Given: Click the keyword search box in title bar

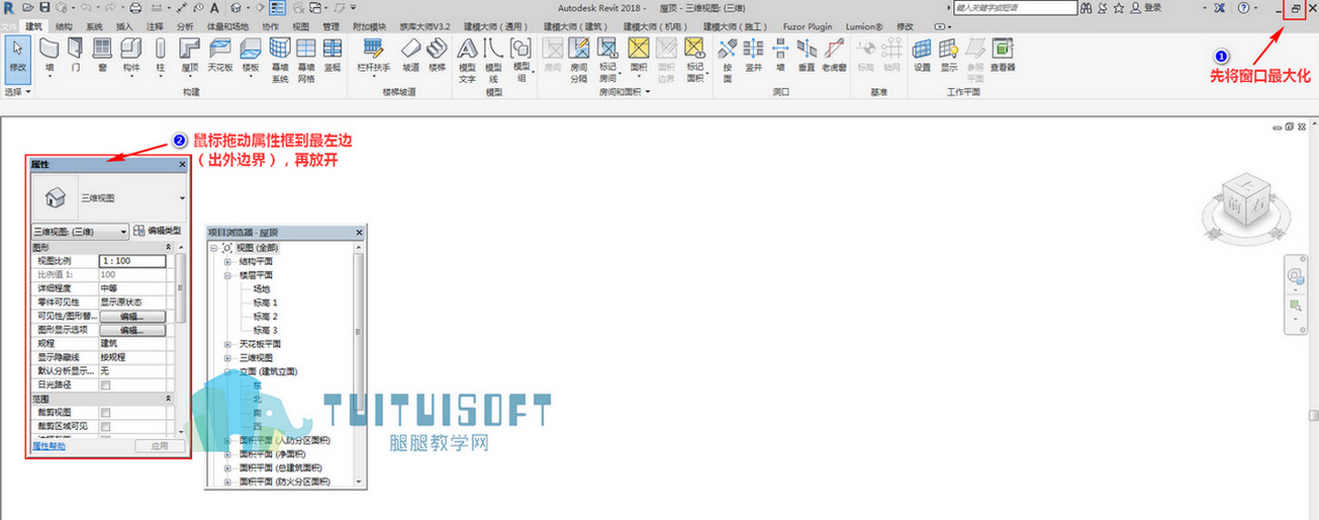Looking at the screenshot, I should pyautogui.click(x=1015, y=7).
